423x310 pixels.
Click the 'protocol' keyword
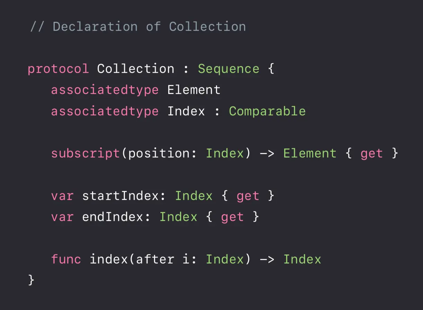(58, 69)
